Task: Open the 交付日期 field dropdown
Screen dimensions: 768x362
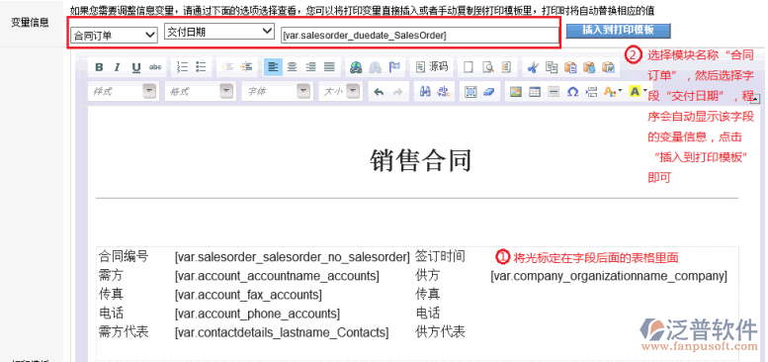Action: click(x=219, y=32)
